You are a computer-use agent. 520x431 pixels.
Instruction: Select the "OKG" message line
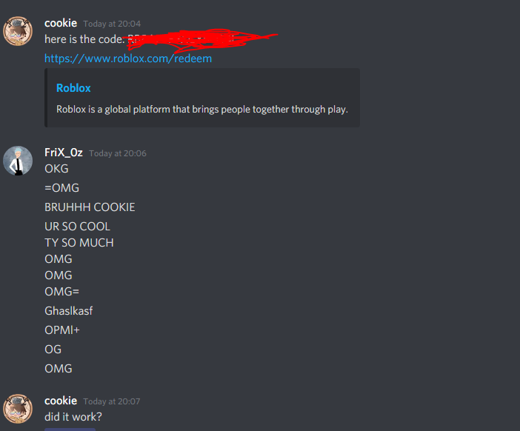pyautogui.click(x=56, y=169)
